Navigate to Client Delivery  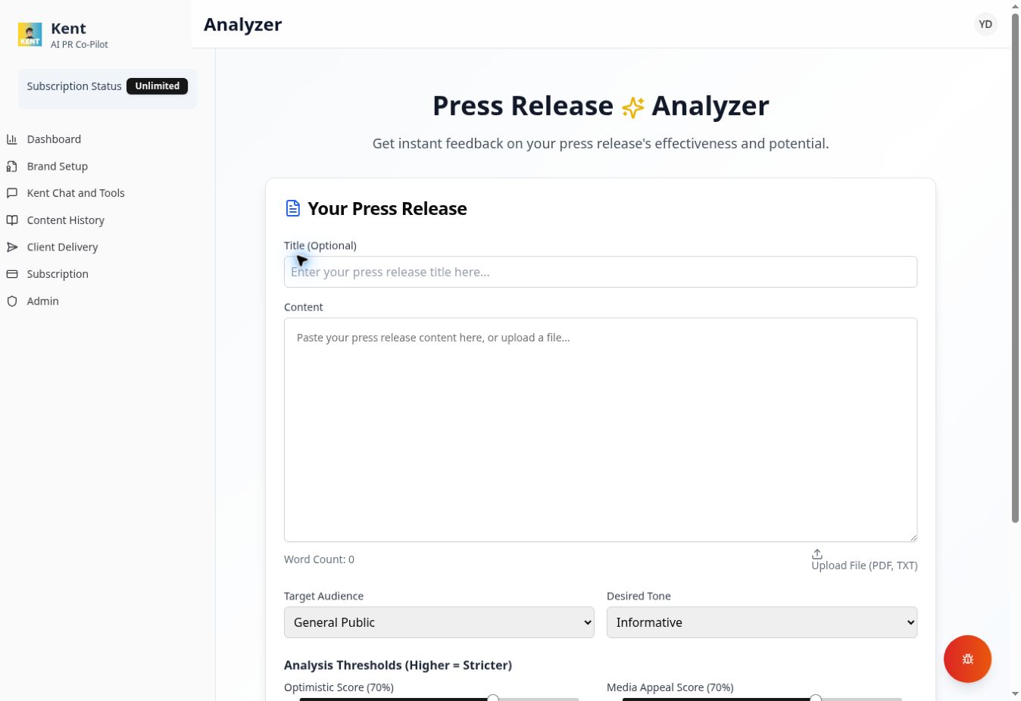[x=62, y=247]
